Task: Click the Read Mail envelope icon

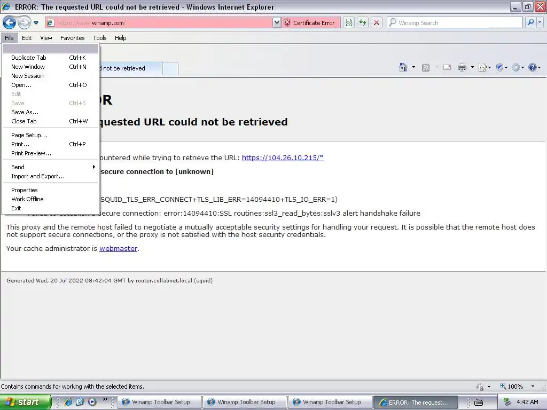Action: [447, 67]
